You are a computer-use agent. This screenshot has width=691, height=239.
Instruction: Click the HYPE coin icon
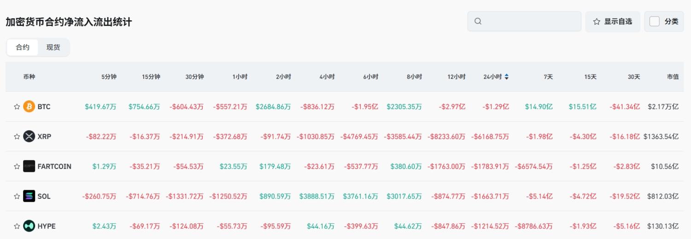point(29,226)
